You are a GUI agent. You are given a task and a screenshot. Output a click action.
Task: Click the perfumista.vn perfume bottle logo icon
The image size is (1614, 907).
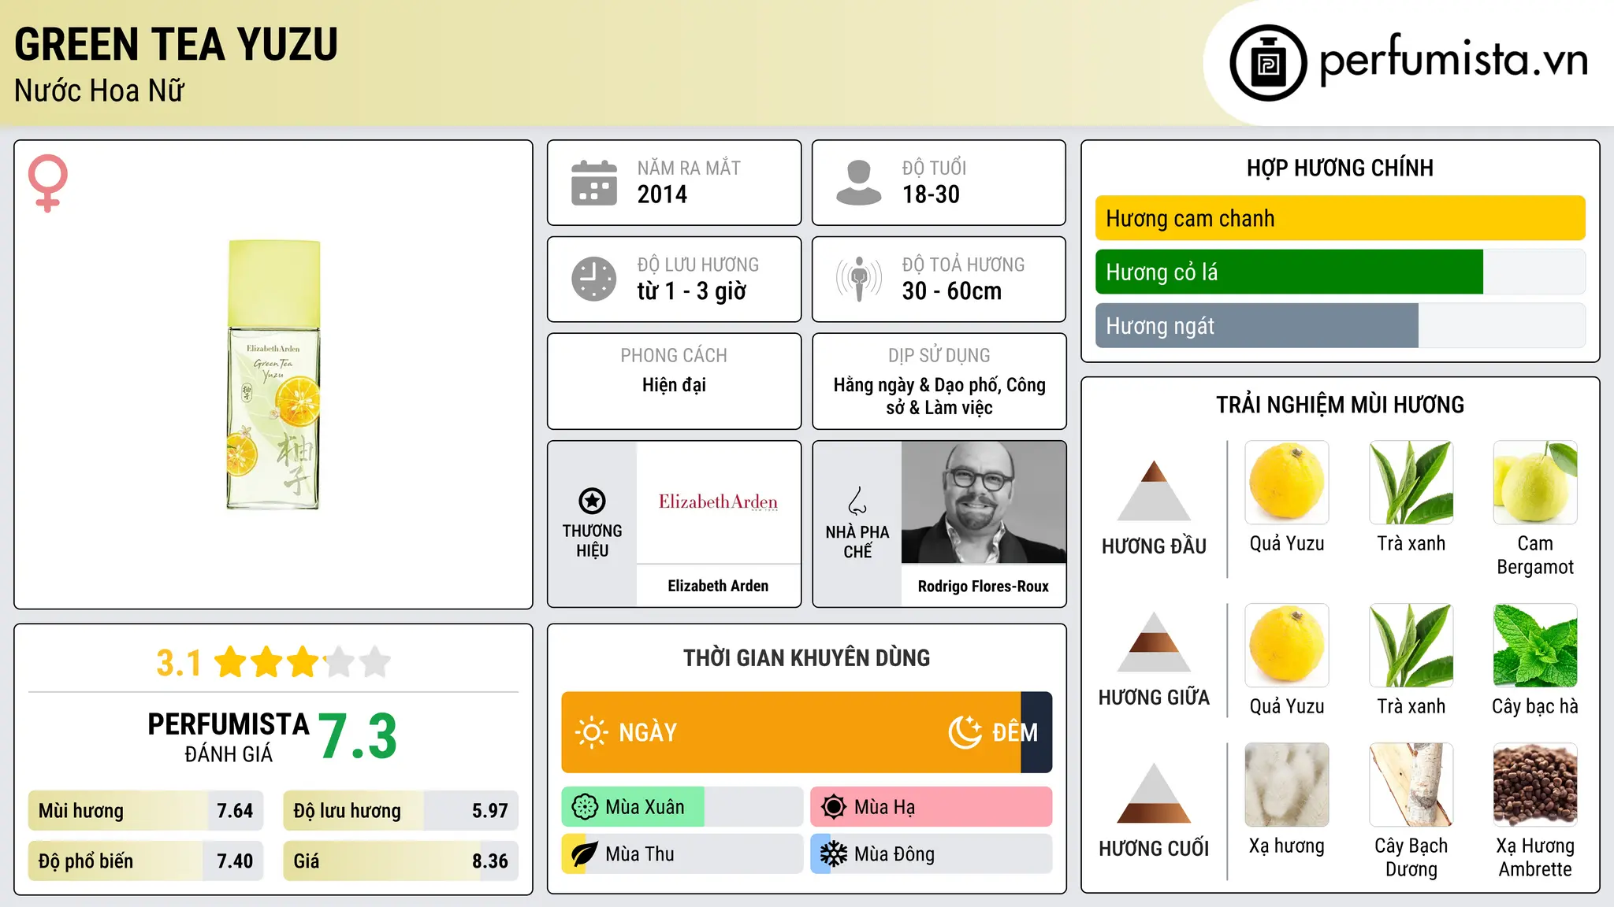point(1268,63)
